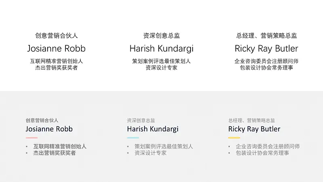Click the bold bullet 杰出营销奖获奖者

pyautogui.click(x=55, y=153)
